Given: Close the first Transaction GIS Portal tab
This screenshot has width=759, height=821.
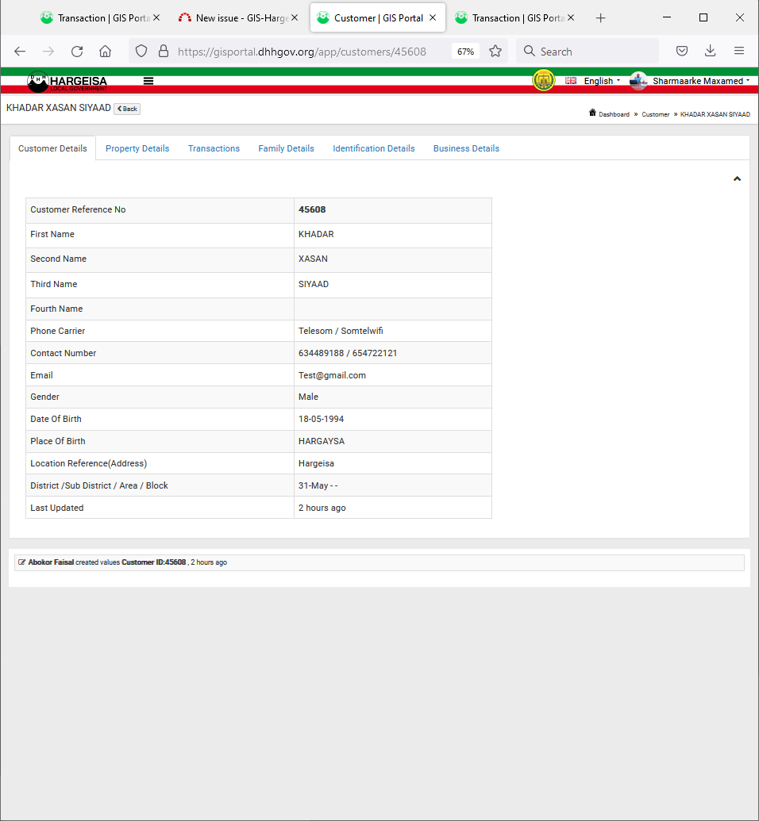Looking at the screenshot, I should pyautogui.click(x=156, y=17).
